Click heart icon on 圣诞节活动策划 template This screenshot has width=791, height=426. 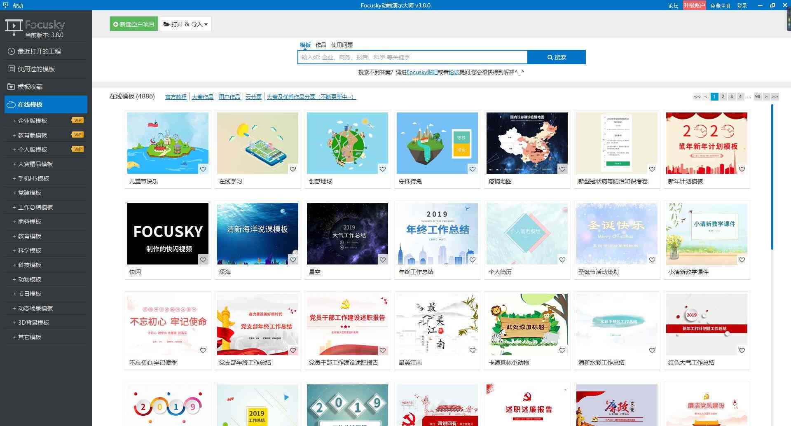coord(652,260)
